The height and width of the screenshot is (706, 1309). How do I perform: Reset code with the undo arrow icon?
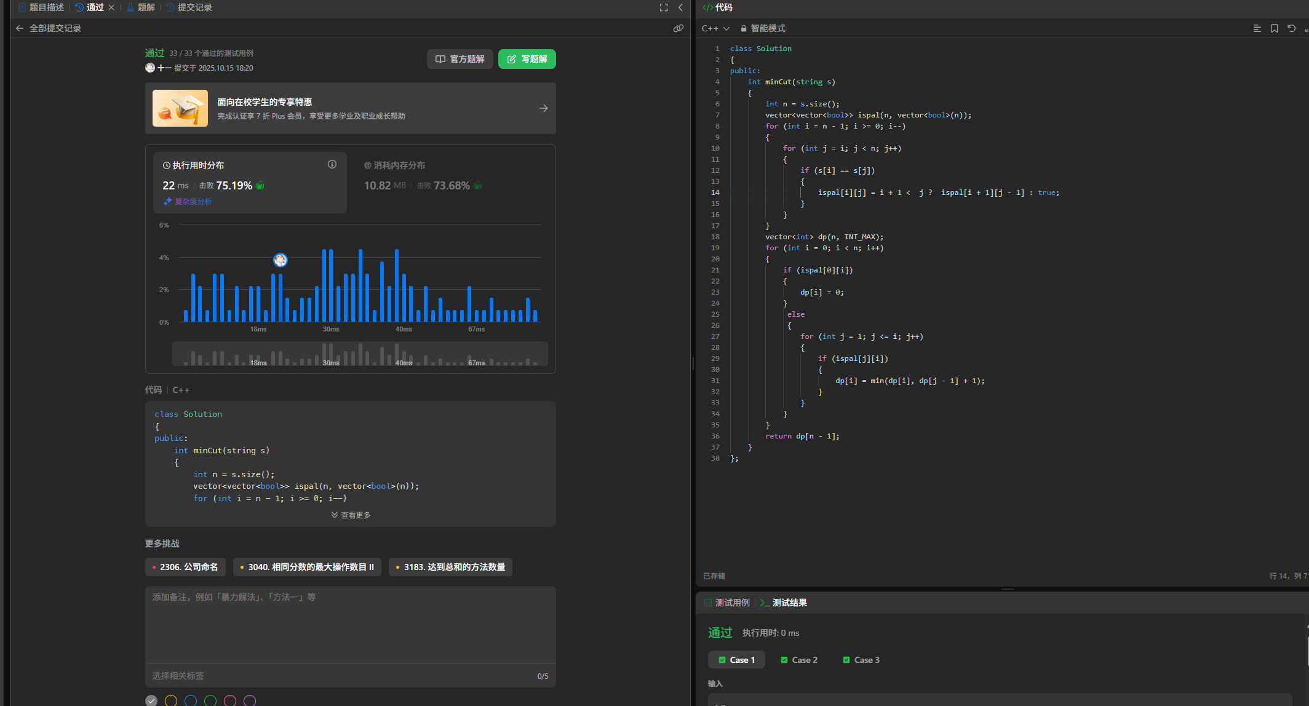[x=1291, y=28]
